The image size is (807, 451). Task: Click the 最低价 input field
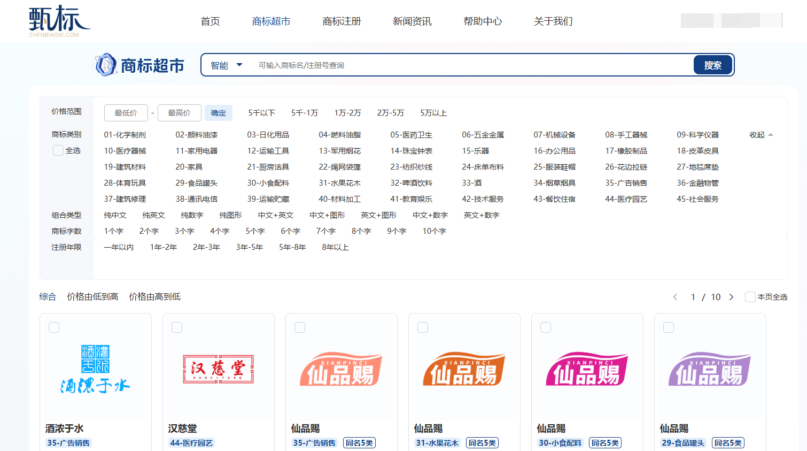pyautogui.click(x=126, y=113)
